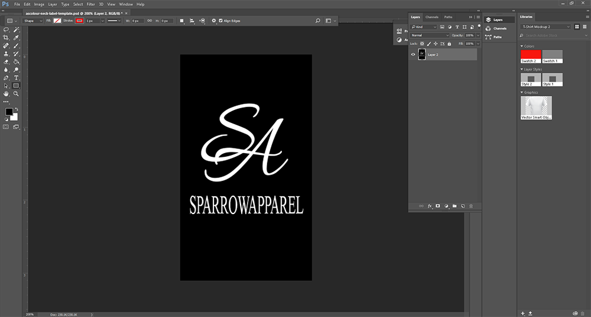Toggle filter for smart objects
The width and height of the screenshot is (591, 317).
[472, 27]
